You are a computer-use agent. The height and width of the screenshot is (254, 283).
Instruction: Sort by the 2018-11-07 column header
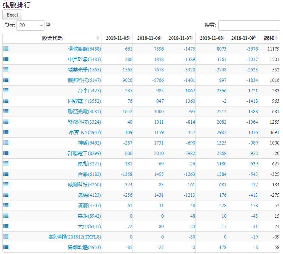pyautogui.click(x=180, y=38)
